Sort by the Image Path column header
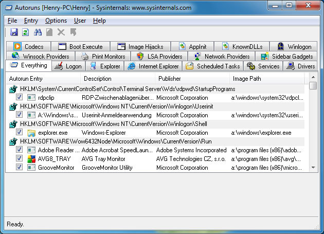The image size is (324, 234). pyautogui.click(x=267, y=79)
